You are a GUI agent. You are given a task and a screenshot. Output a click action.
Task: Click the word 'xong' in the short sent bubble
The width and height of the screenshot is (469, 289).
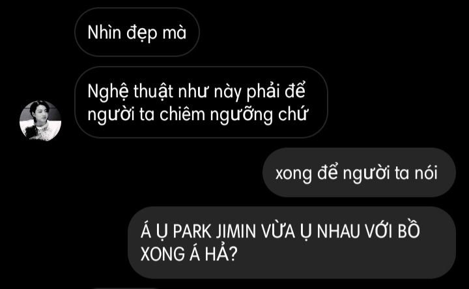point(293,174)
